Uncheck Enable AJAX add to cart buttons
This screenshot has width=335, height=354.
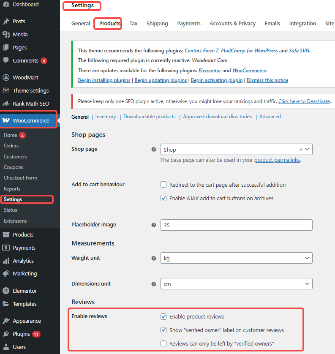(163, 198)
